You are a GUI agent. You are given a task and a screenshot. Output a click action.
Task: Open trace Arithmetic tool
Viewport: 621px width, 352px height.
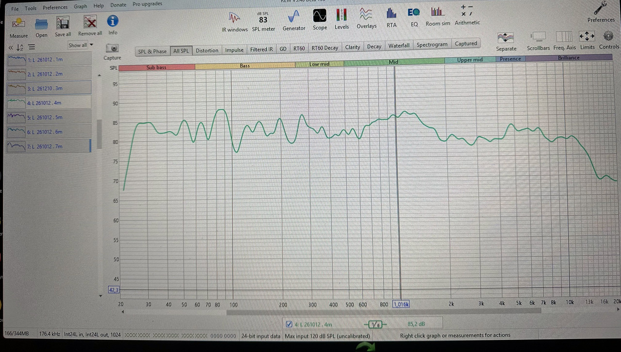tap(467, 15)
